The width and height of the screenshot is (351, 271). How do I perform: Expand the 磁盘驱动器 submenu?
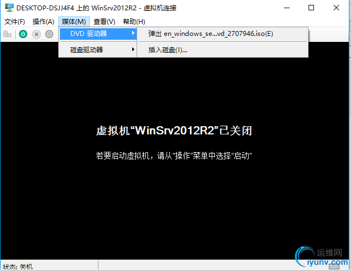(98, 50)
